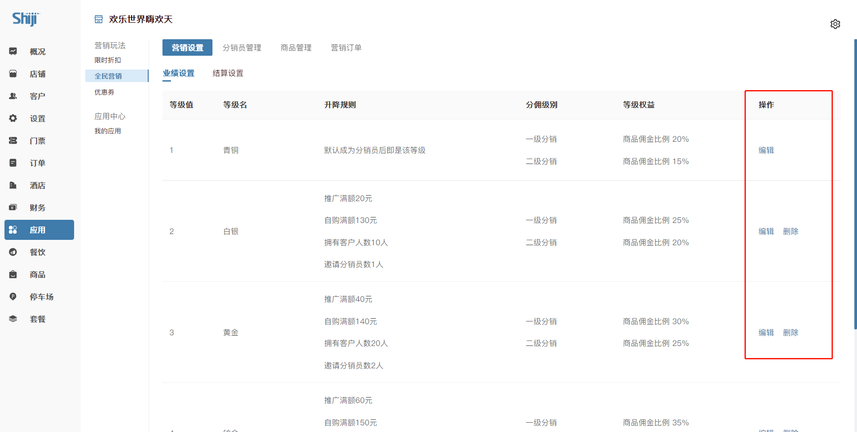This screenshot has width=857, height=432.
Task: Click 删除 for the 白银 level
Action: pyautogui.click(x=791, y=231)
